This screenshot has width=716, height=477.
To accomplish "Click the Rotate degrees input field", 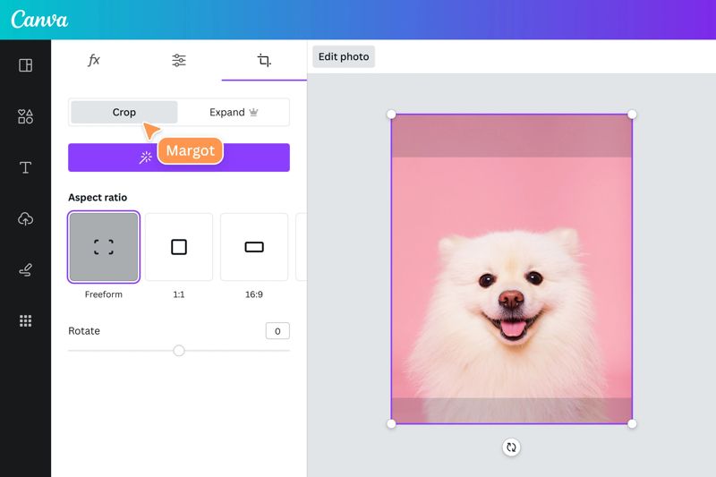I will click(277, 331).
